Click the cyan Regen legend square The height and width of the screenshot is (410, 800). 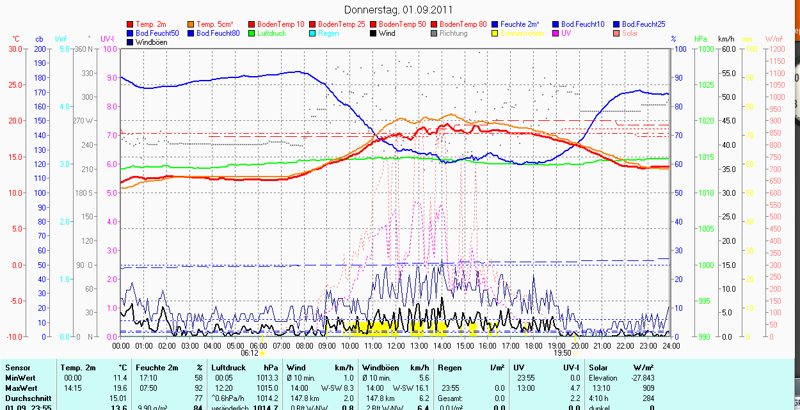coord(313,33)
